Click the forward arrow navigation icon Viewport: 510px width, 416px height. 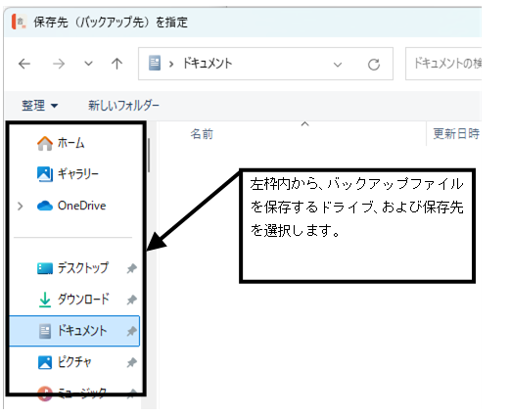tap(59, 64)
